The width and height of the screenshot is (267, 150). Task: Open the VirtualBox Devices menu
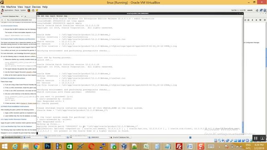tap(36, 7)
